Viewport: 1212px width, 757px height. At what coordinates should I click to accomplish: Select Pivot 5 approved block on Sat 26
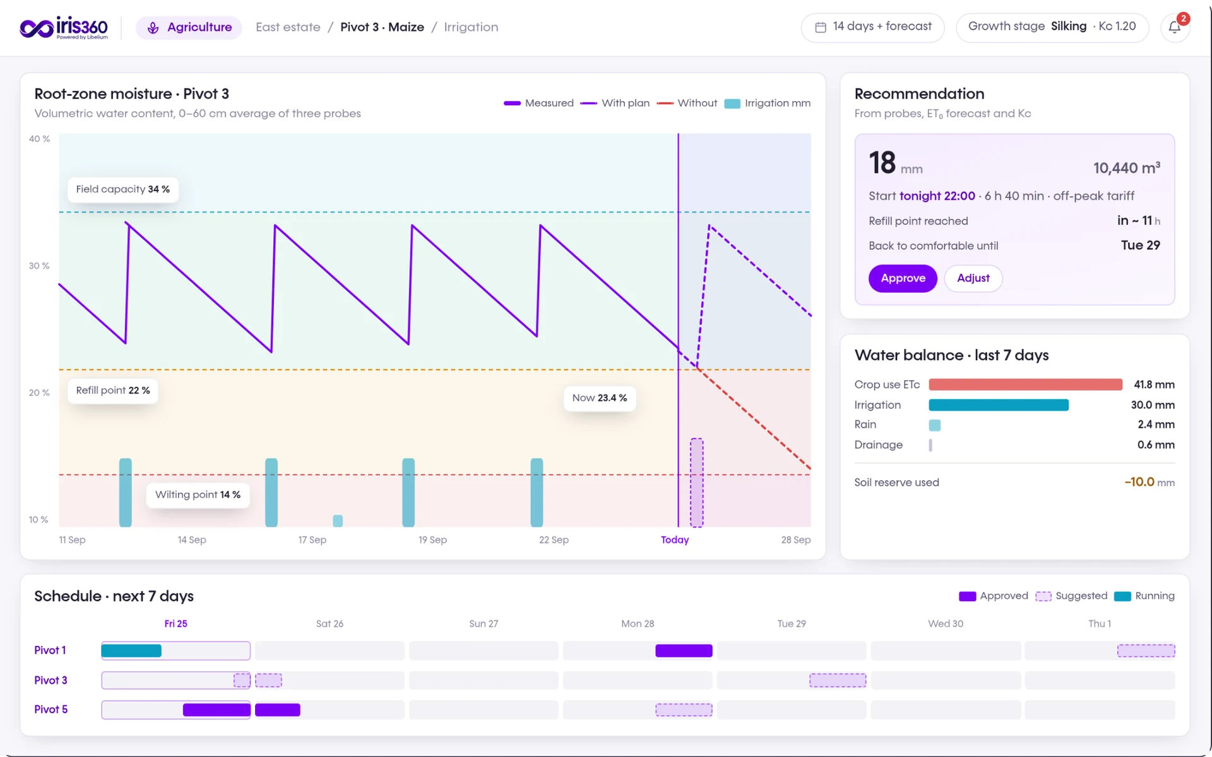pos(278,710)
